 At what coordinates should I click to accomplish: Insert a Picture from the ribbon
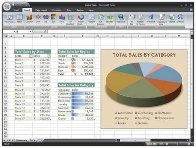[x=92, y=19]
